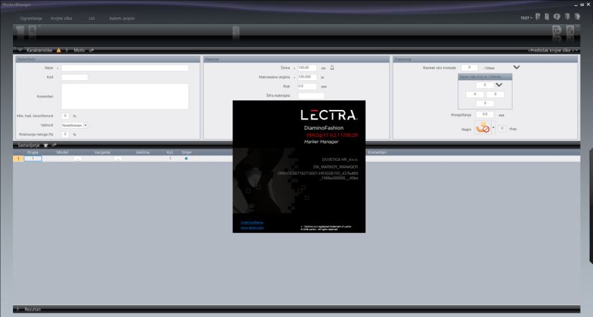
Task: Open the TEST profile dropdown
Action: 526,18
